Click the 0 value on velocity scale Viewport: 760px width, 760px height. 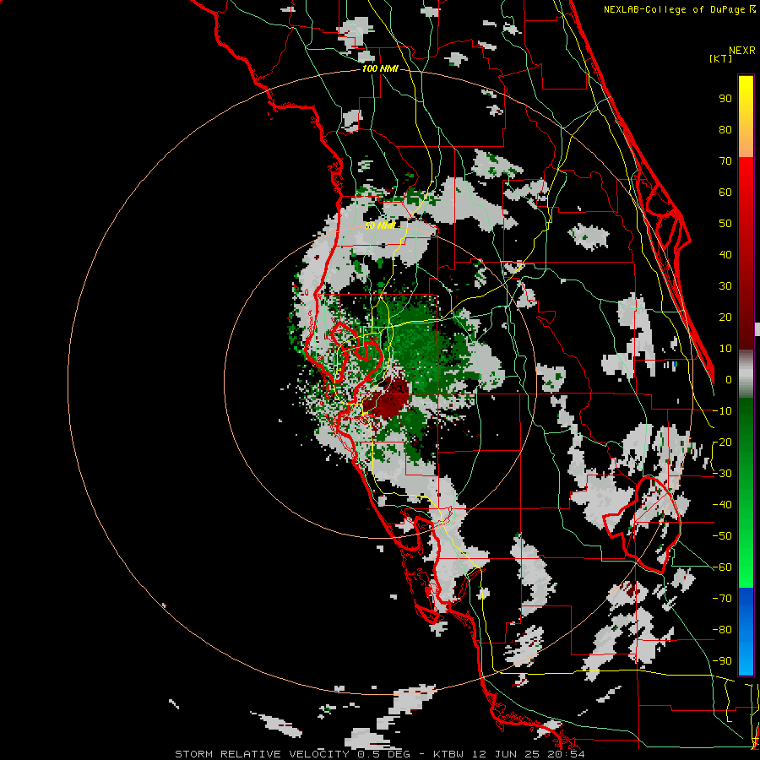point(729,380)
